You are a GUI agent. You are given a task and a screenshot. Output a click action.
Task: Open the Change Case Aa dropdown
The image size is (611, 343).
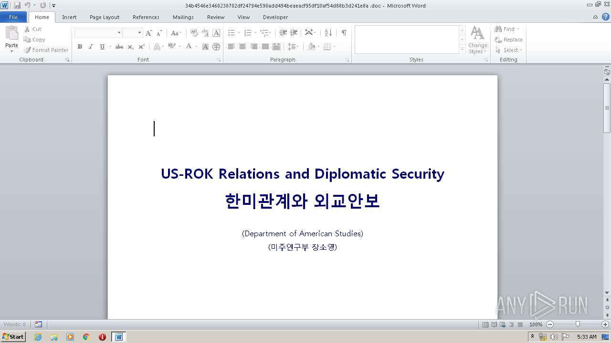pos(176,33)
